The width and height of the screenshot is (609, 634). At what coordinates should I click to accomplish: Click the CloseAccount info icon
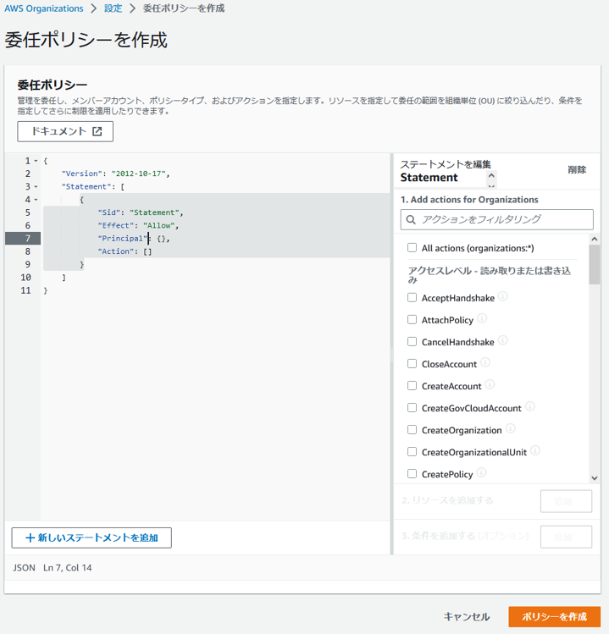pyautogui.click(x=485, y=362)
